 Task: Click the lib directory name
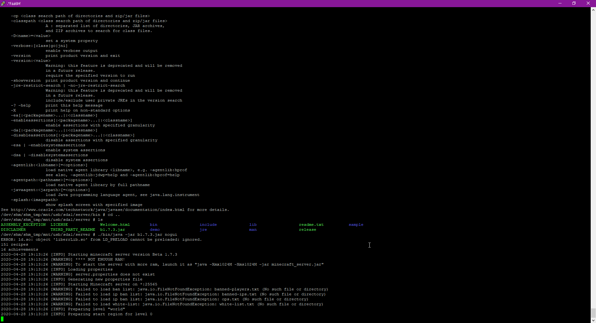pos(253,225)
